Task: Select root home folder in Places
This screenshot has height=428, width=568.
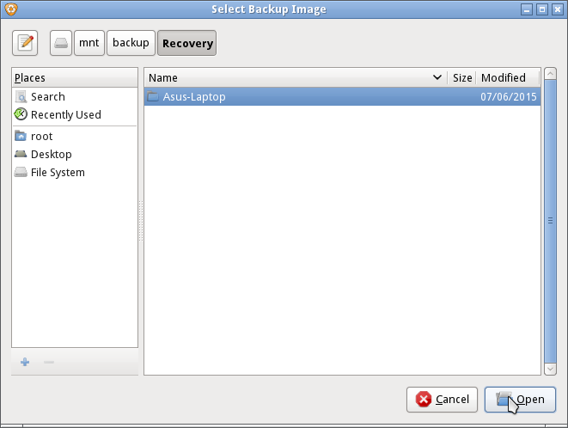Action: (x=41, y=137)
